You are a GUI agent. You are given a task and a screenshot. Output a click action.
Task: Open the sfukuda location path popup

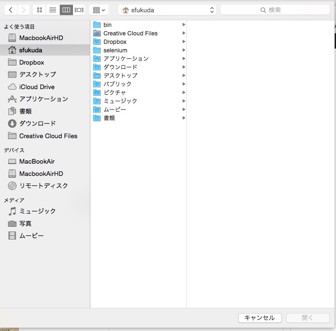pos(167,10)
